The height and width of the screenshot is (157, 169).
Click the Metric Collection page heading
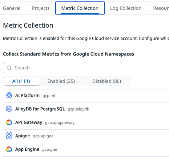coord(28,25)
